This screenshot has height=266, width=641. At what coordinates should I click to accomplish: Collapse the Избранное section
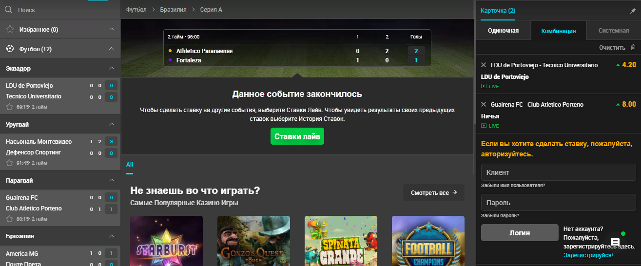point(111,29)
